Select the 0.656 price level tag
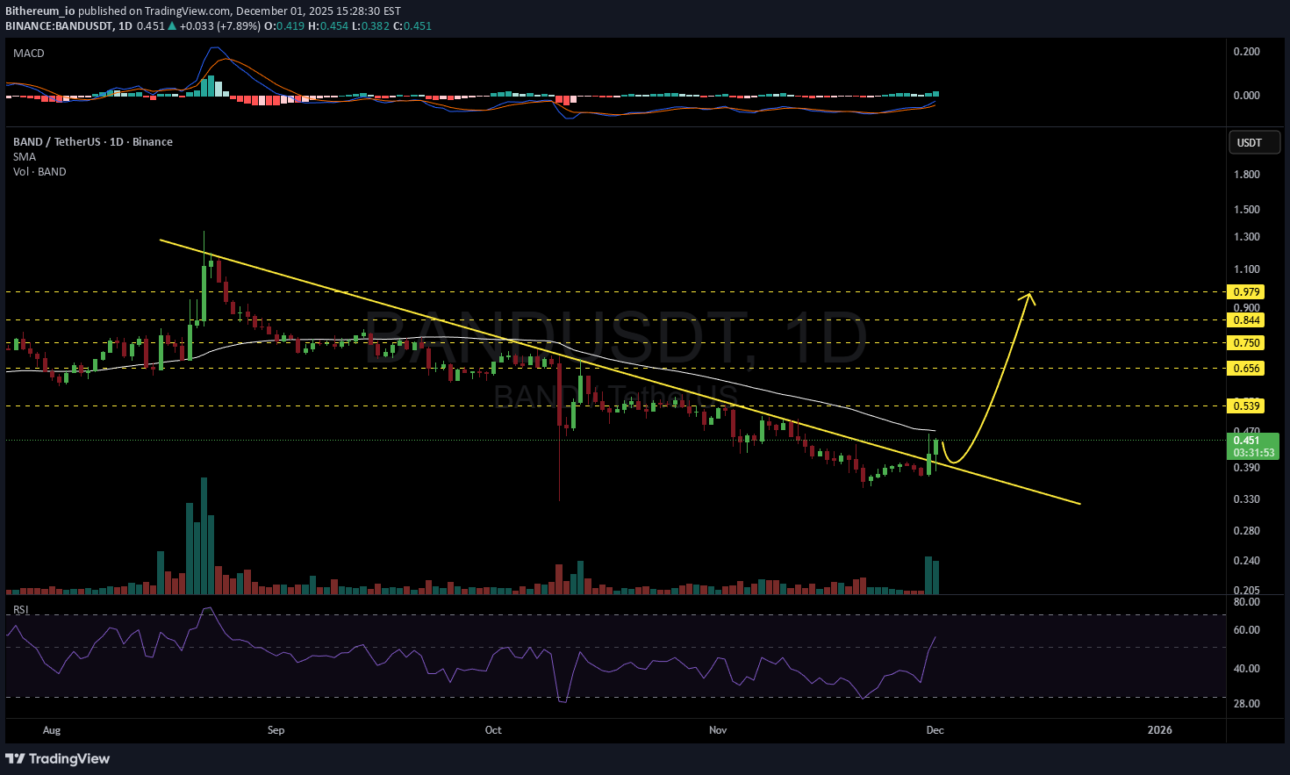Screen dimensions: 1290x775 tap(1247, 369)
